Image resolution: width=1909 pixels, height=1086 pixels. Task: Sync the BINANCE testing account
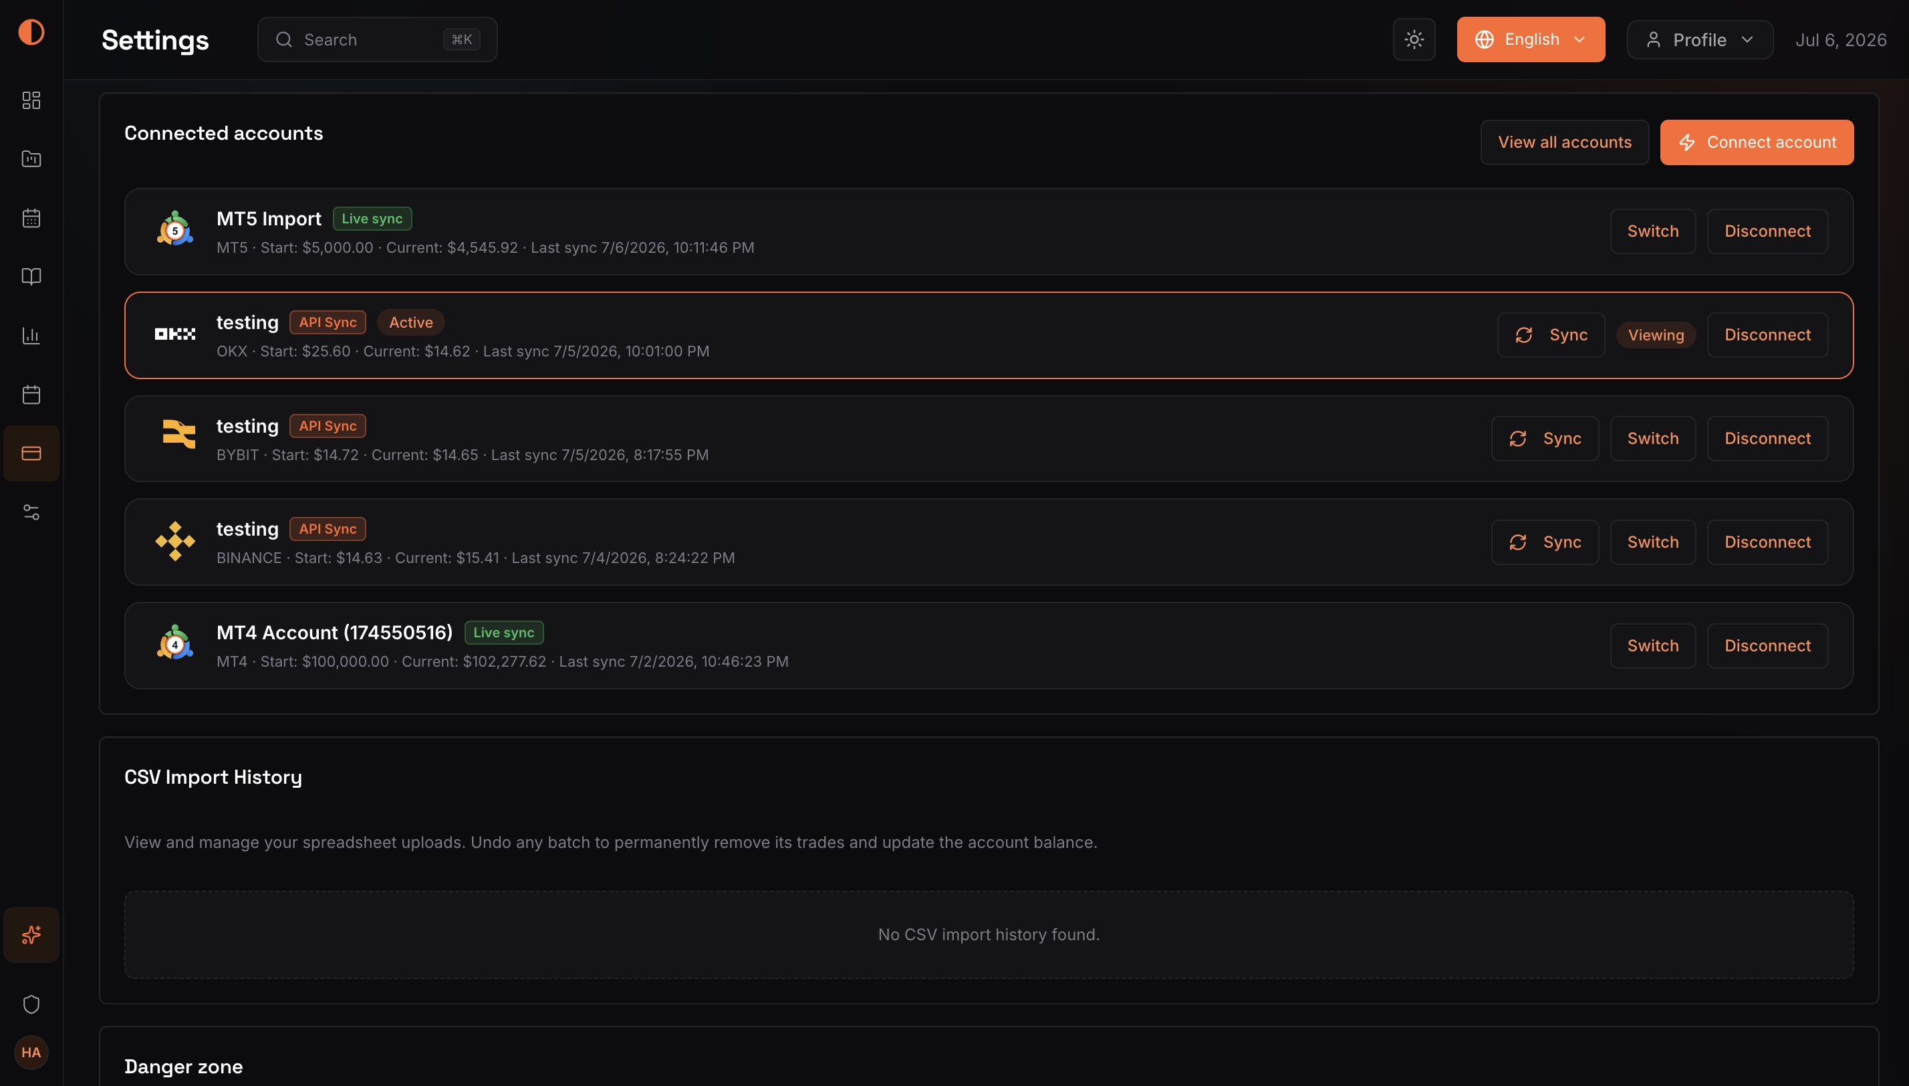[1545, 542]
